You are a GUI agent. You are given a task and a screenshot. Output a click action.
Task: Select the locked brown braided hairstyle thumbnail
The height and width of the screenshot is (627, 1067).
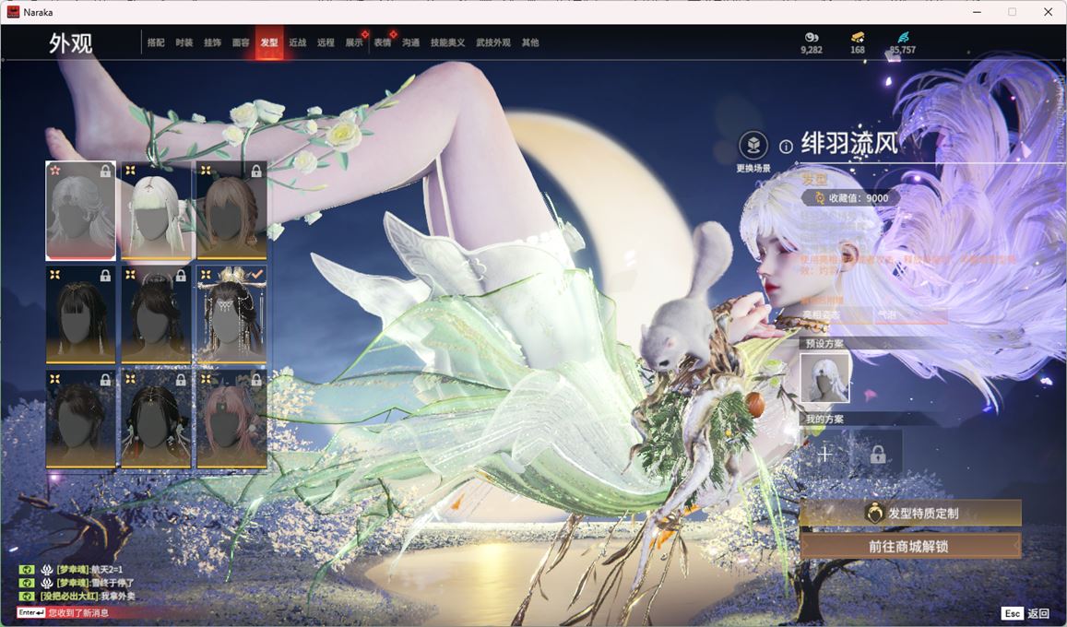pos(231,211)
